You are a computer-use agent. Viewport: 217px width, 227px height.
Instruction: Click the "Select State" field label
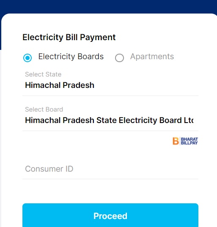click(43, 74)
